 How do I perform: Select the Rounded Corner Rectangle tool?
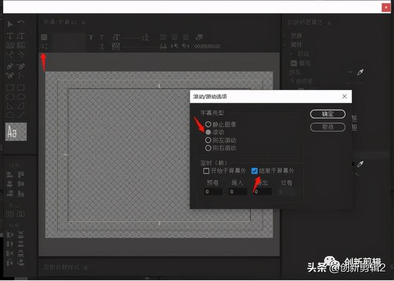click(20, 87)
